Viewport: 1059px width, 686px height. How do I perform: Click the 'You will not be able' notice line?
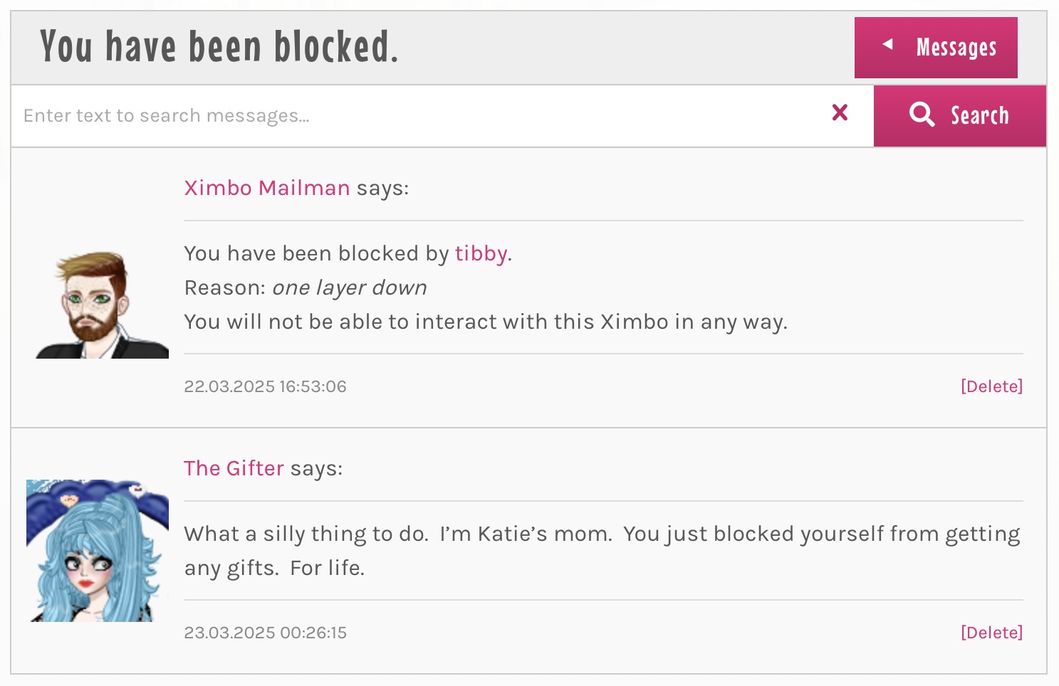[x=486, y=322]
